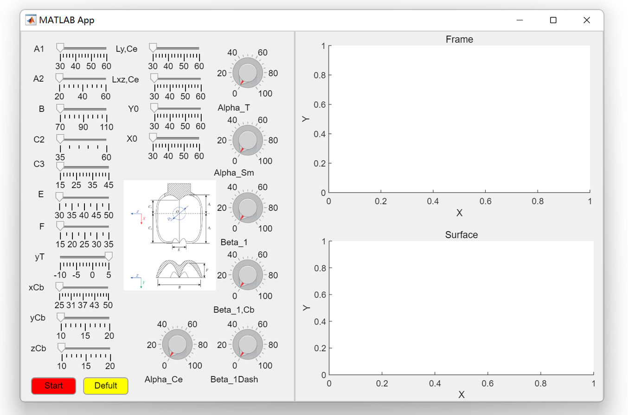
Task: Click the bracket geometry diagram image
Action: [170, 235]
